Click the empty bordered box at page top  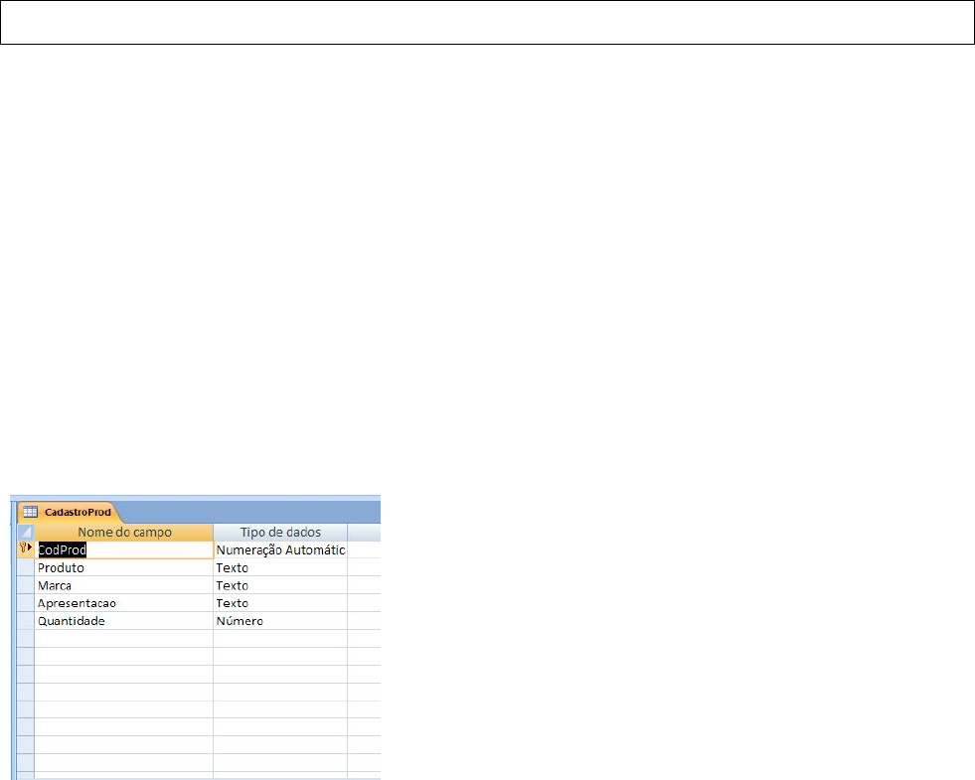(487, 23)
